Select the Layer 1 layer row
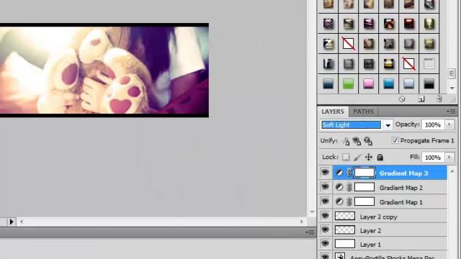 point(390,244)
